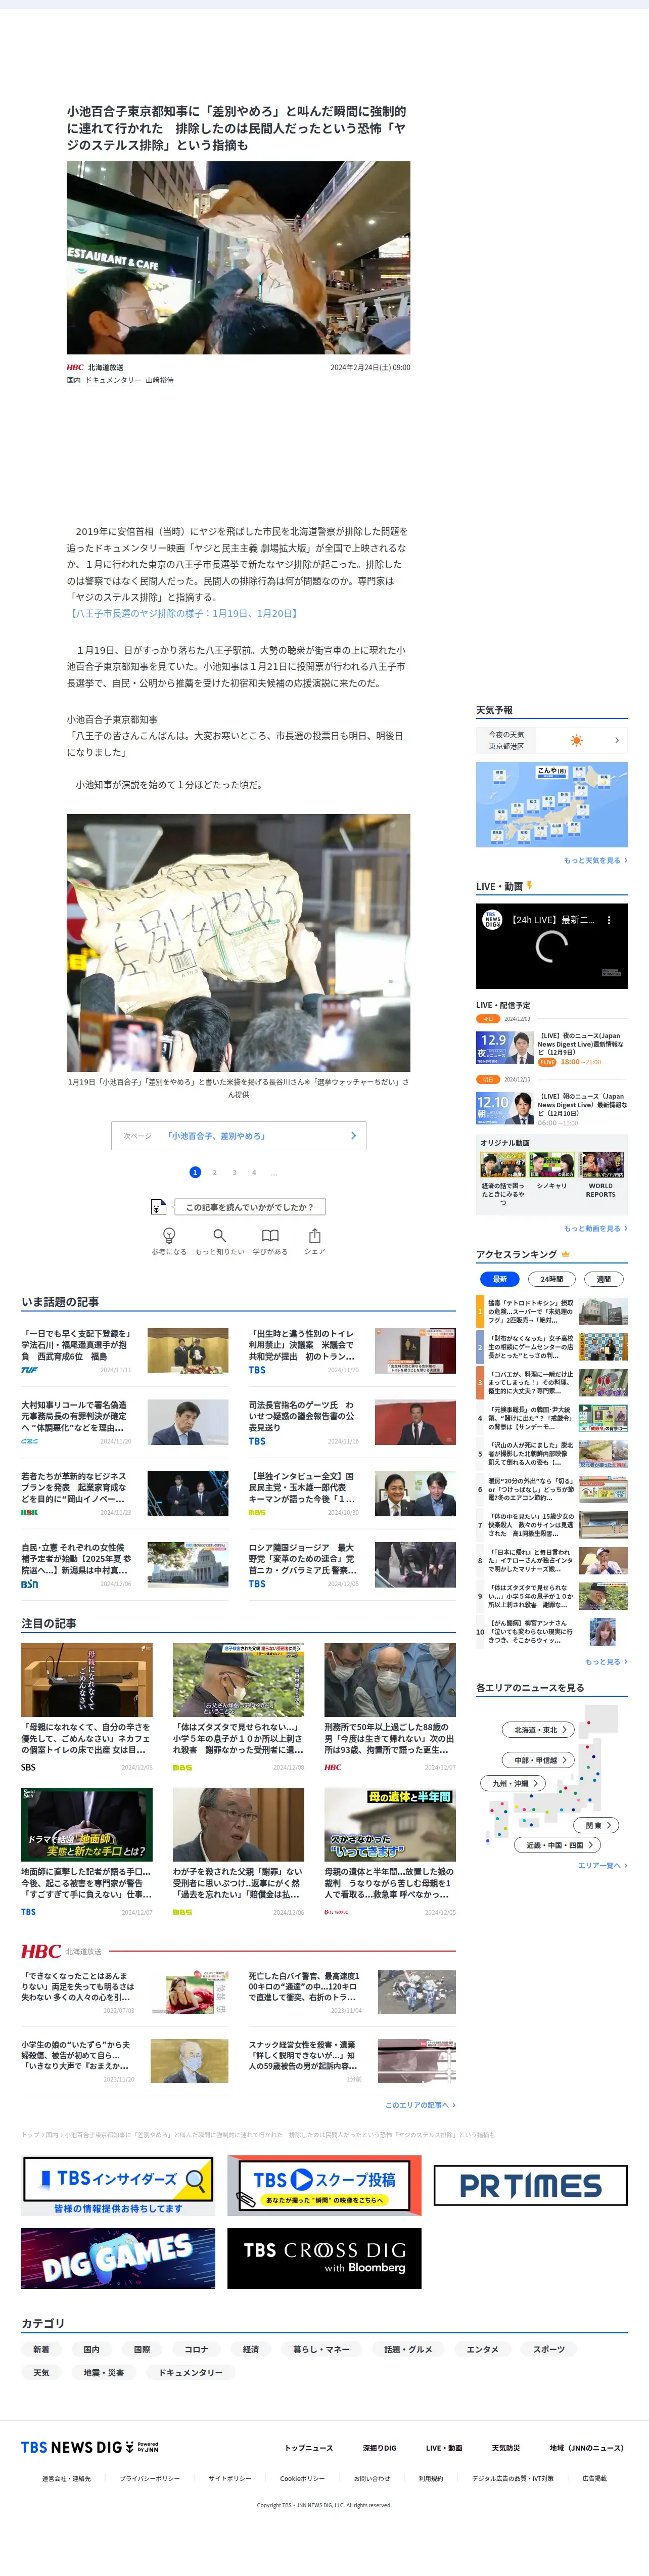
Task: Select the 週間 ranking tab
Action: pos(604,1279)
